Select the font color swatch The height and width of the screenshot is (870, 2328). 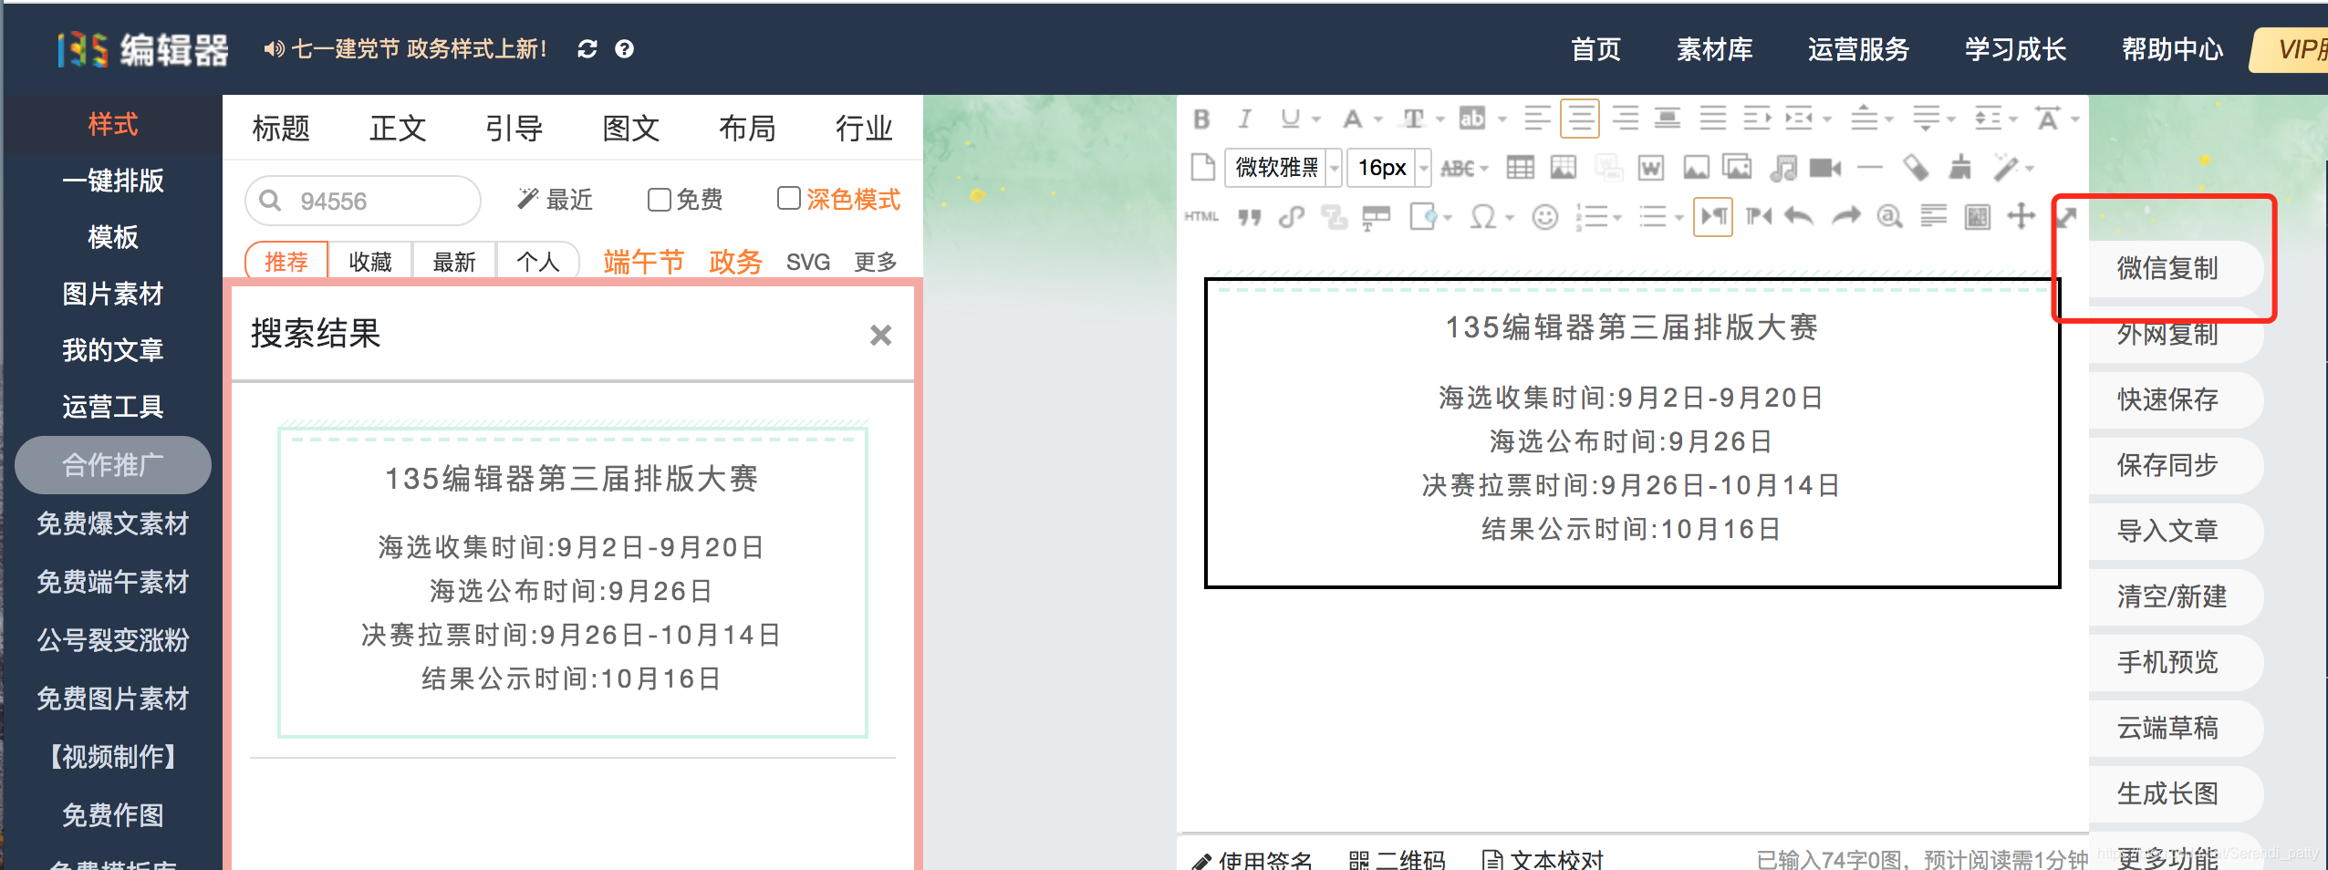[1354, 119]
